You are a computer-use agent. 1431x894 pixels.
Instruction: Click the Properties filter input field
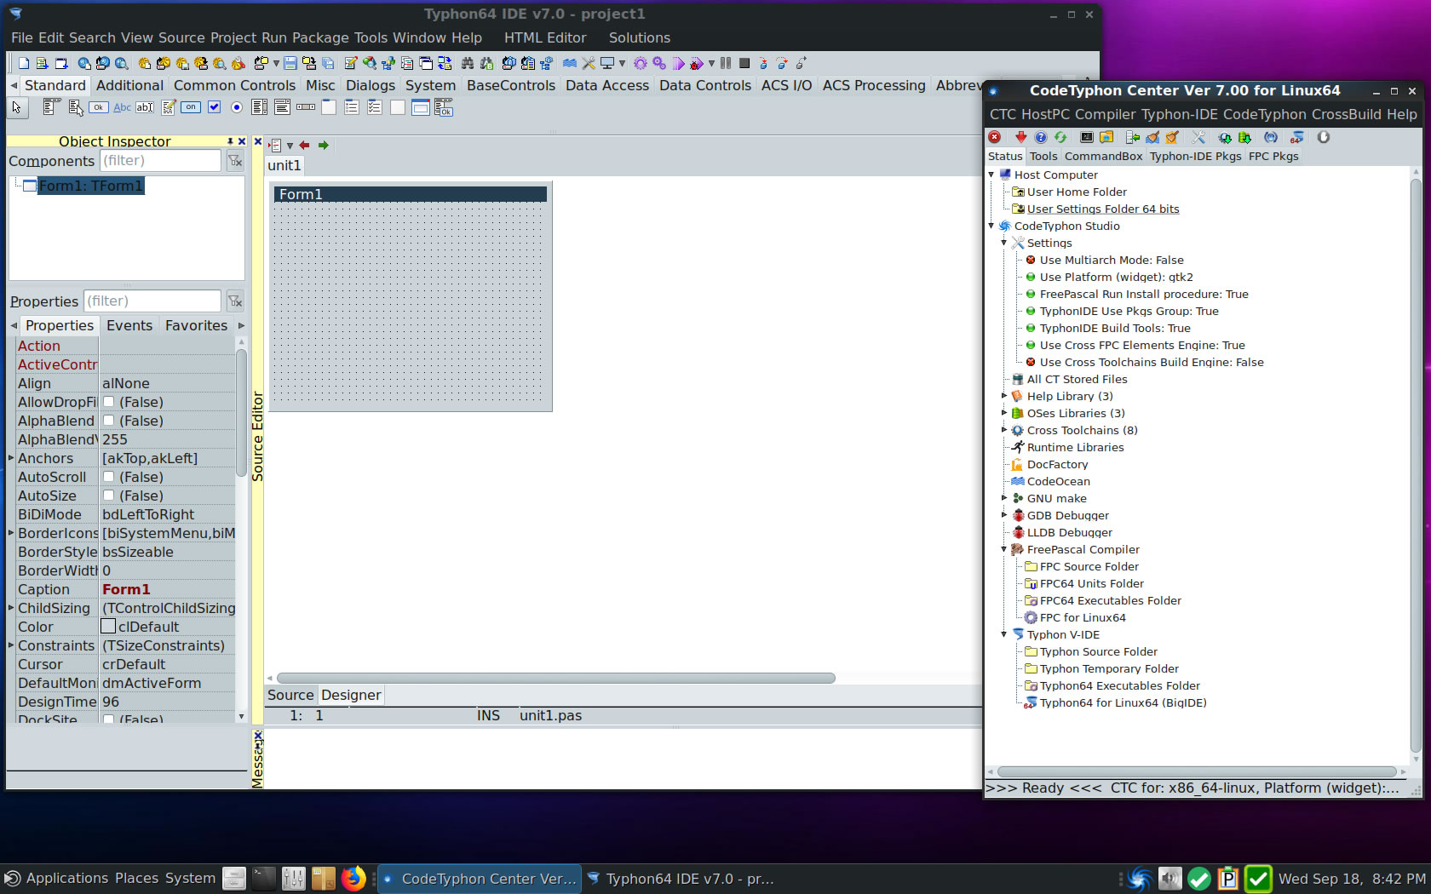pyautogui.click(x=152, y=301)
